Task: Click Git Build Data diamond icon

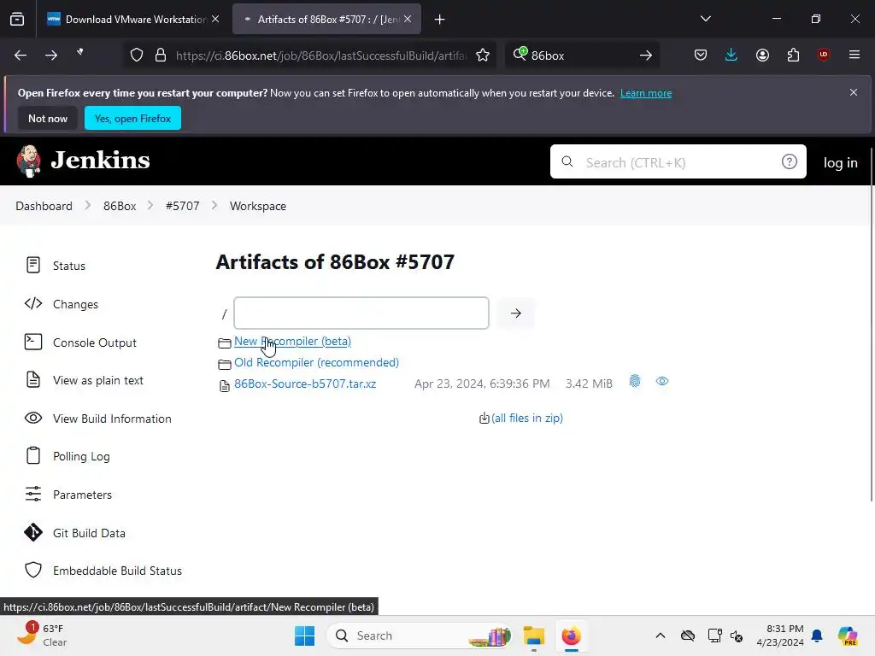Action: (33, 533)
